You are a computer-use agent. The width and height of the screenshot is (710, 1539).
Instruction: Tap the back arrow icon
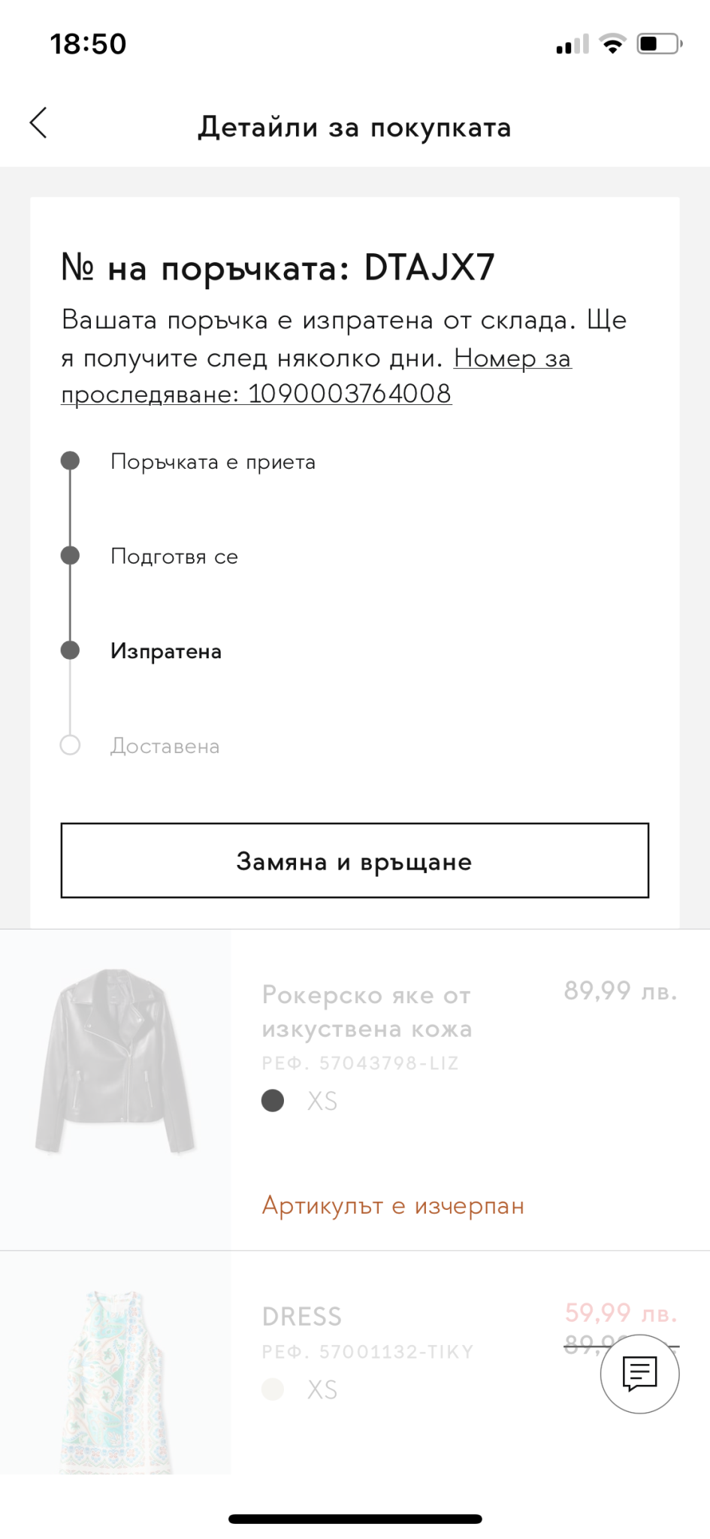pos(38,123)
